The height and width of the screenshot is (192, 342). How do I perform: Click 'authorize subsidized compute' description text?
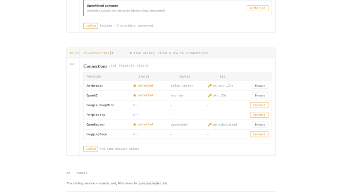[126, 11]
